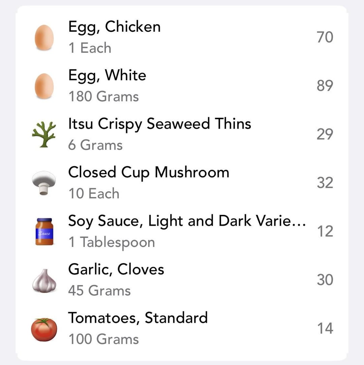The width and height of the screenshot is (364, 365).
Task: Tap the 14 calorie value for tomatoes
Action: tap(325, 328)
